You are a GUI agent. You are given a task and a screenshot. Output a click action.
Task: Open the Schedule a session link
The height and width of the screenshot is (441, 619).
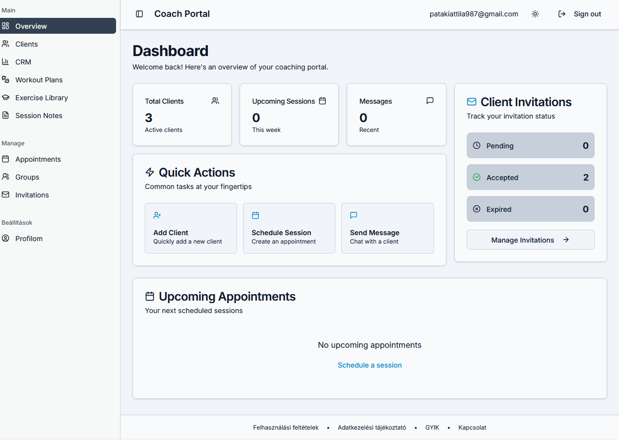tap(370, 365)
